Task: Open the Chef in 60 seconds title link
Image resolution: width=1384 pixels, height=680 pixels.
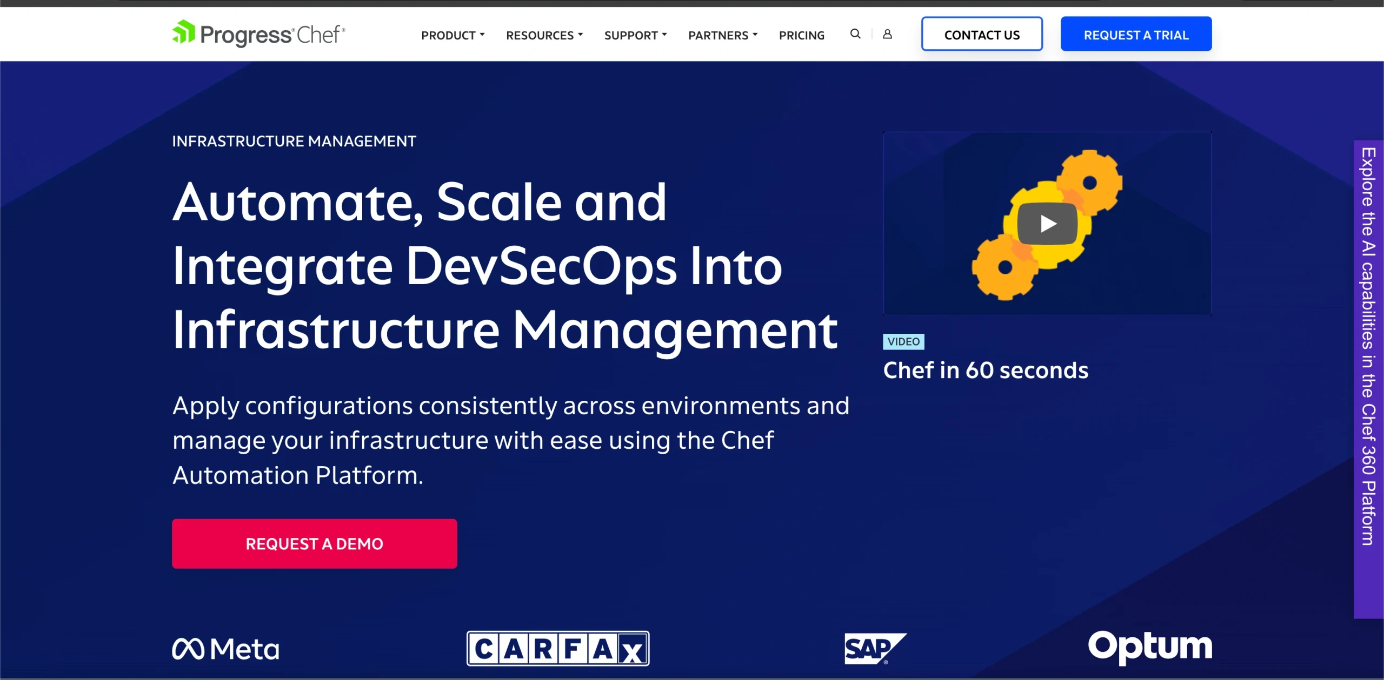Action: (986, 371)
